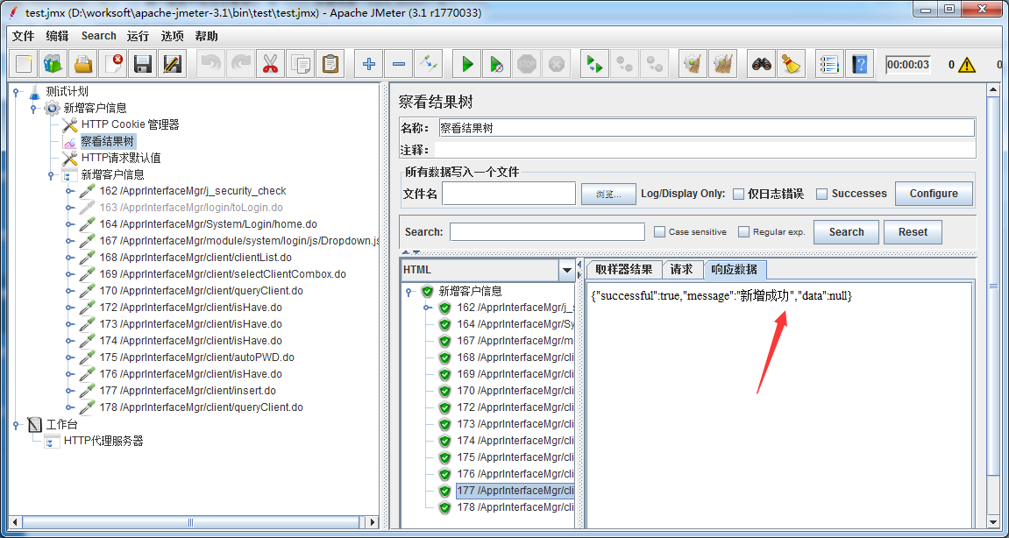This screenshot has height=538, width=1009.
Task: Collapse the 工作台 tree node
Action: click(16, 425)
